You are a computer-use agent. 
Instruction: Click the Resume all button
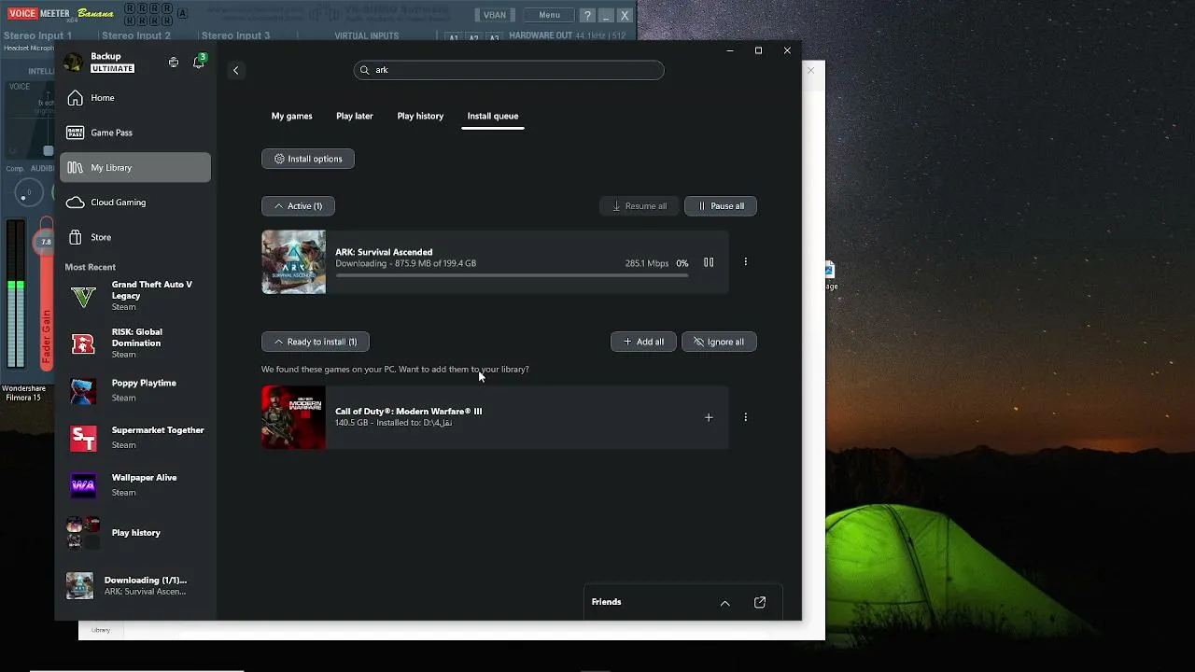[640, 206]
